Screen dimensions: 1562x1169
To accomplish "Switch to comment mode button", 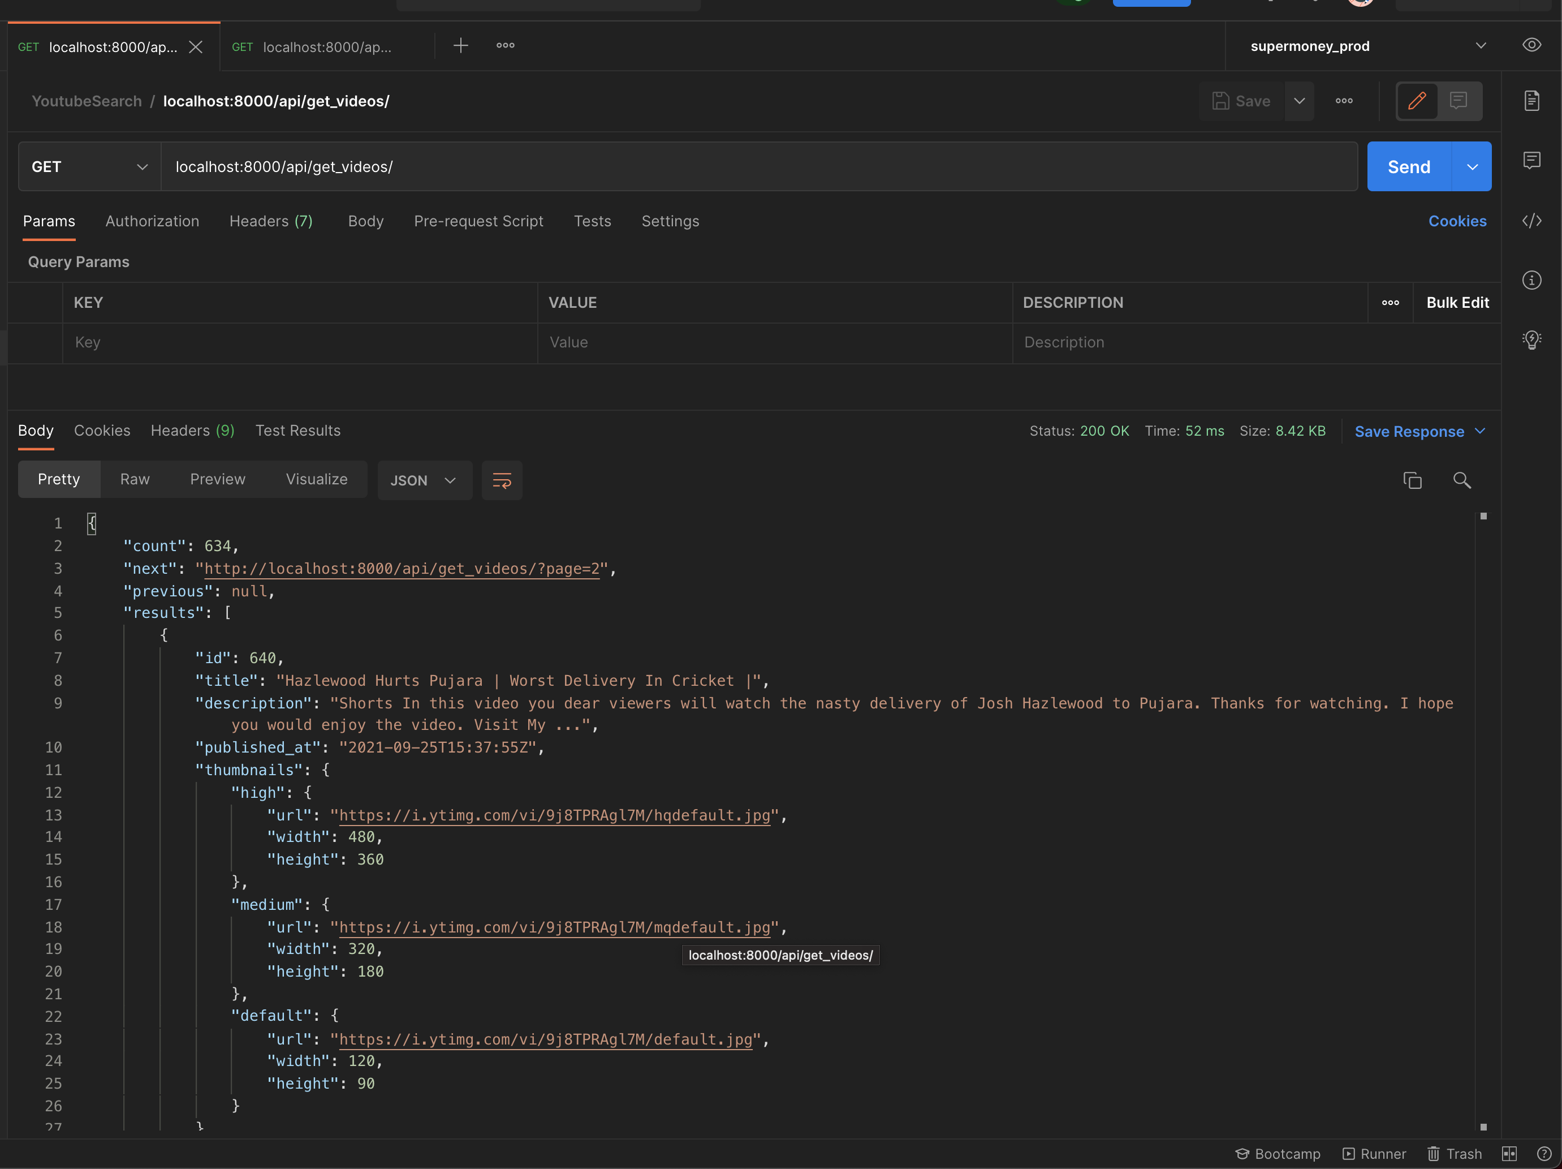I will pyautogui.click(x=1458, y=101).
